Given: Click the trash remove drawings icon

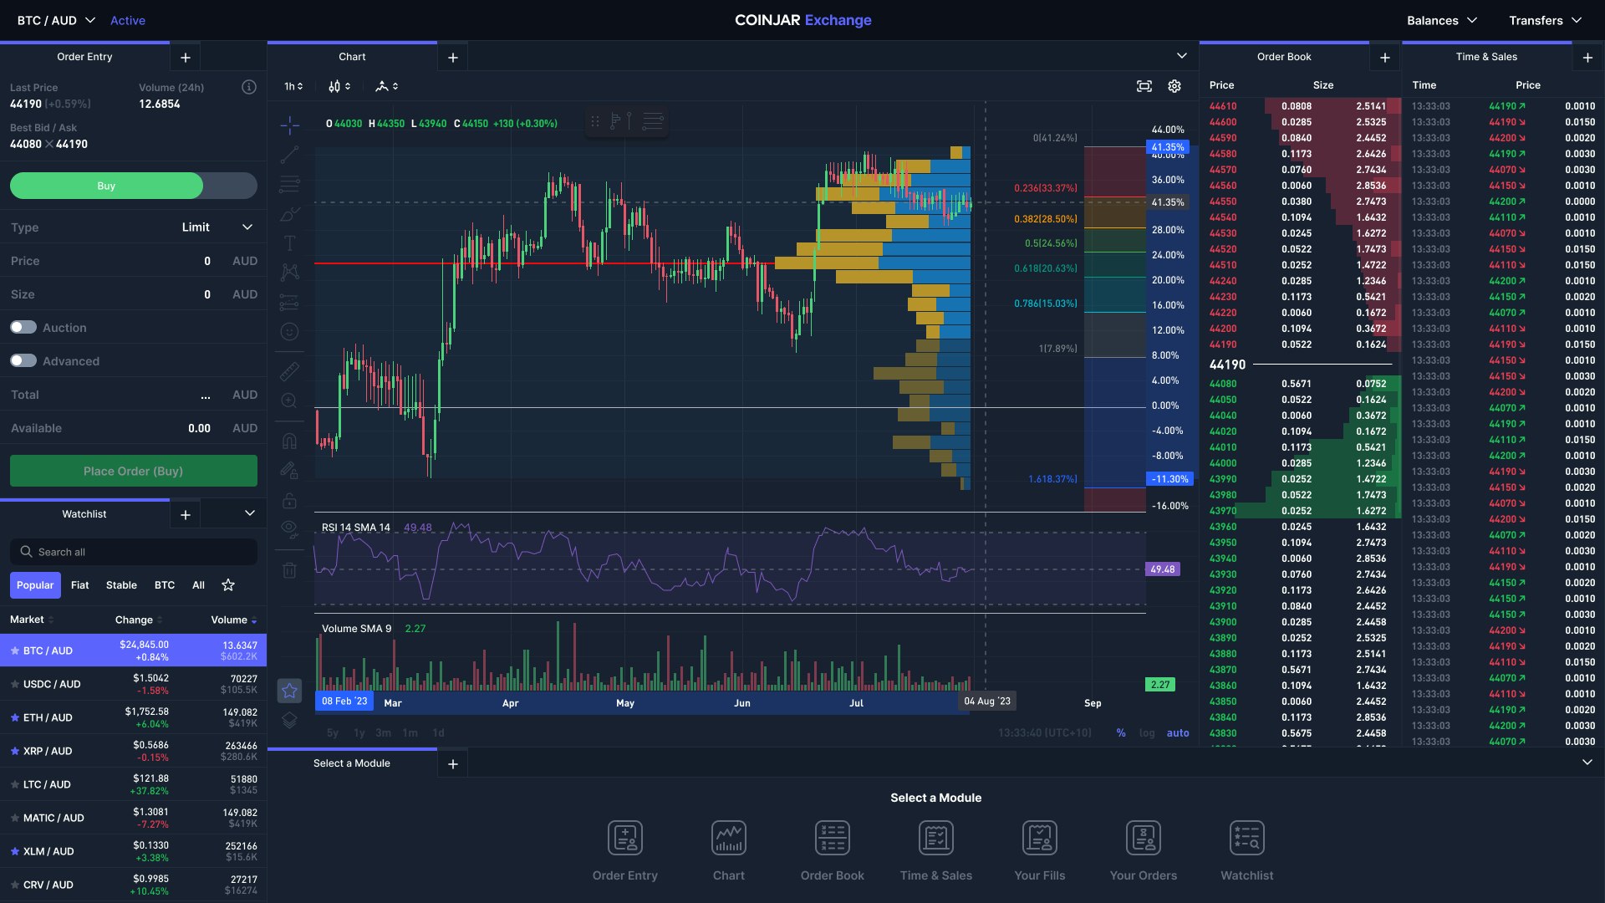Looking at the screenshot, I should tap(289, 570).
